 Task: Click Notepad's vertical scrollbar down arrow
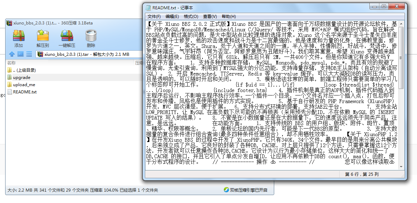pyautogui.click(x=401, y=166)
